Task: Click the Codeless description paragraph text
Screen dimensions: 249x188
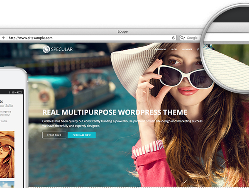Action: [x=122, y=123]
